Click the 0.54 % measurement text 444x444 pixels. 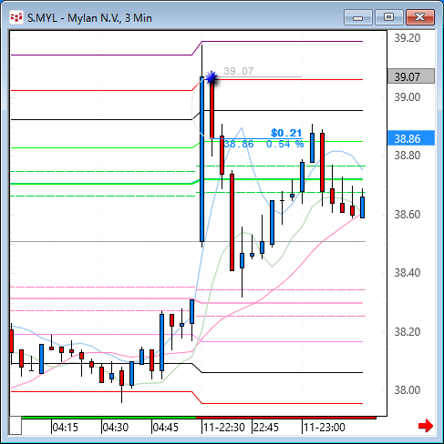pos(285,144)
